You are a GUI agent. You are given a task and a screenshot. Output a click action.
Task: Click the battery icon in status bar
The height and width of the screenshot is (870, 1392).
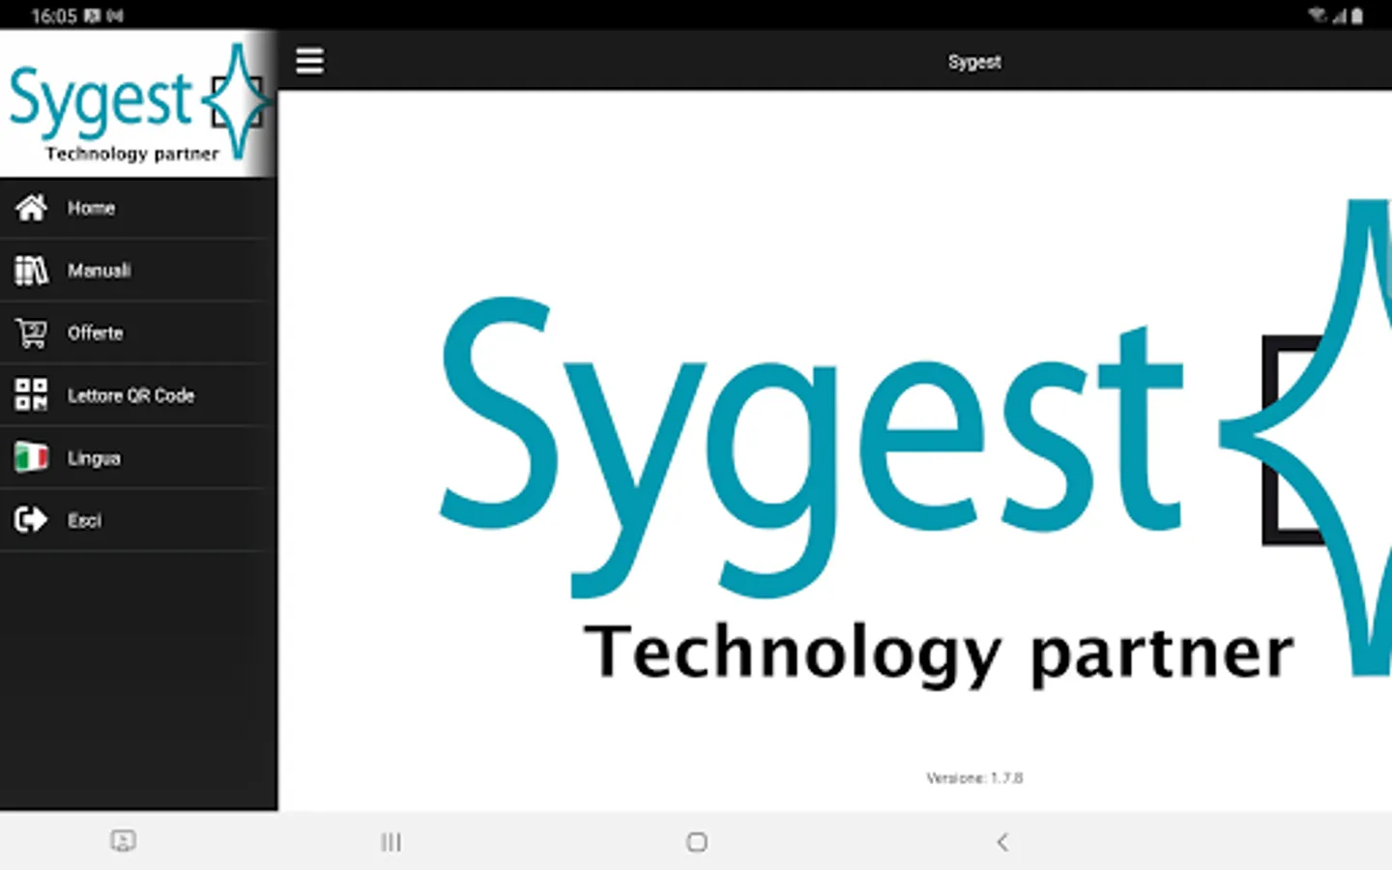[1357, 15]
